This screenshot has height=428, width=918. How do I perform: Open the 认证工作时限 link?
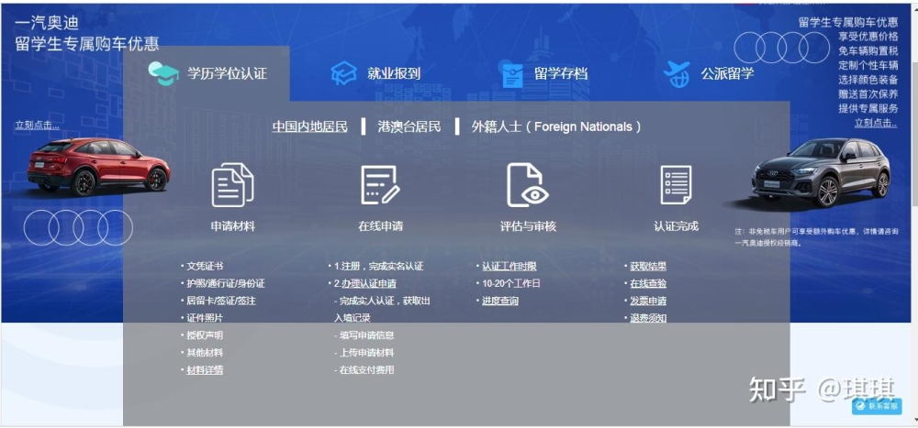point(509,266)
